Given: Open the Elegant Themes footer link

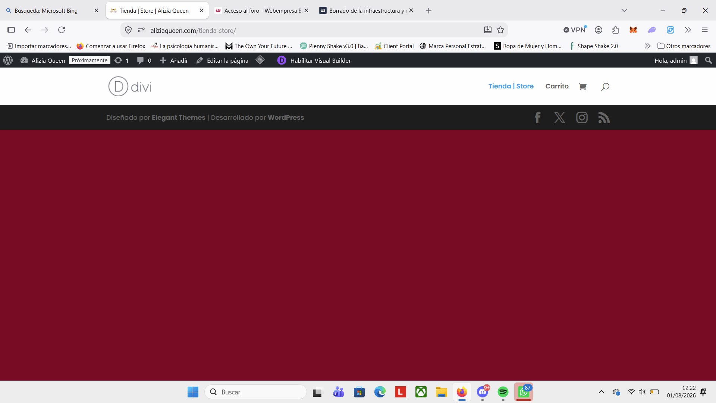Looking at the screenshot, I should coord(178,118).
